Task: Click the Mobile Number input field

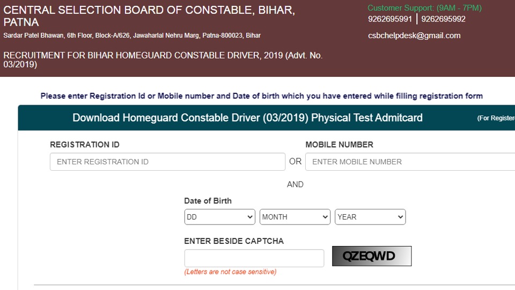Action: 410,162
